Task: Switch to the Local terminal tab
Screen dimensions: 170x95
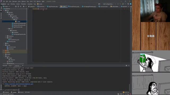Action: (10, 66)
